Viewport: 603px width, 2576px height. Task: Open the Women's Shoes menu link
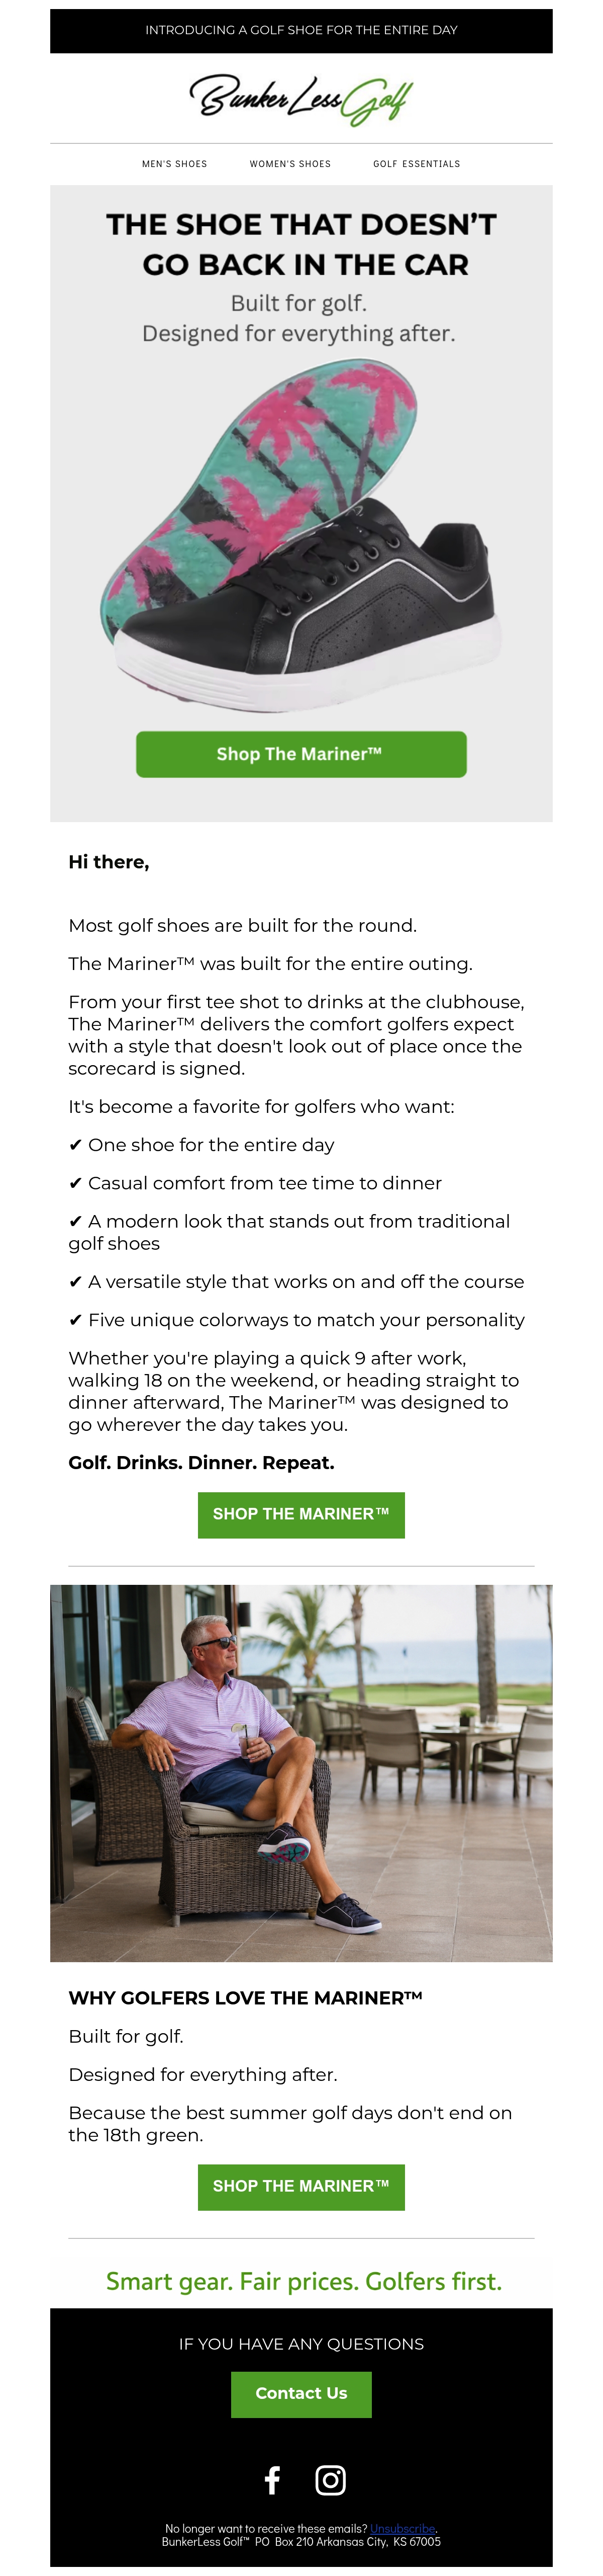click(x=290, y=164)
